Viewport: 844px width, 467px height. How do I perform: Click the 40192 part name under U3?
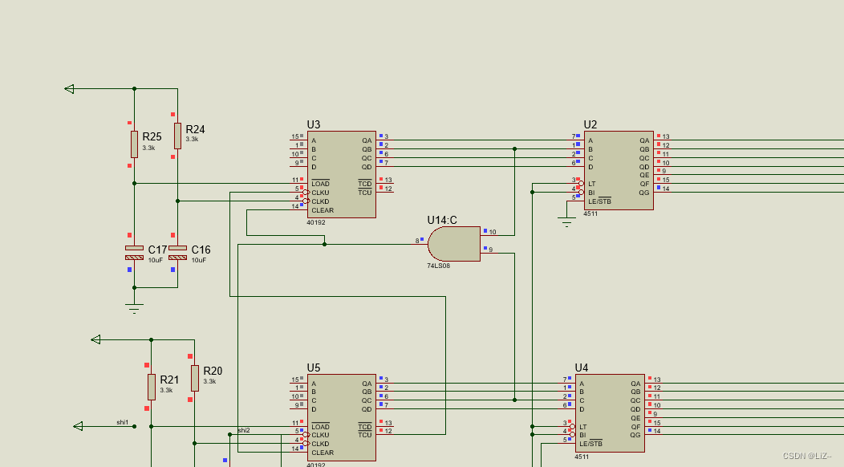click(316, 222)
